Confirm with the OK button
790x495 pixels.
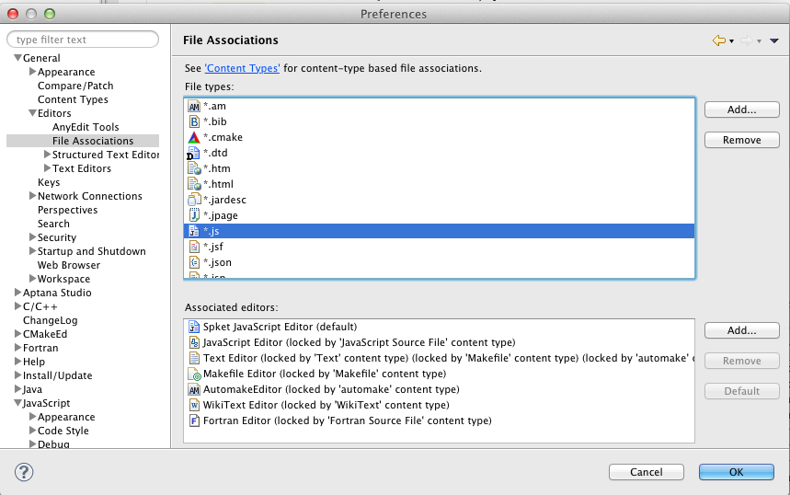[736, 472]
